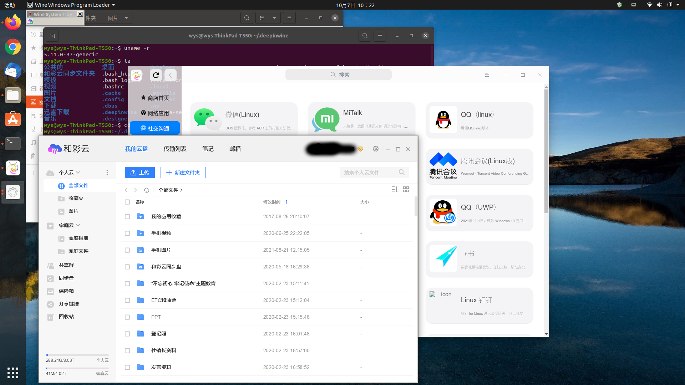Switch to the 传输列表 tab
Viewport: 685px width, 385px height.
175,149
